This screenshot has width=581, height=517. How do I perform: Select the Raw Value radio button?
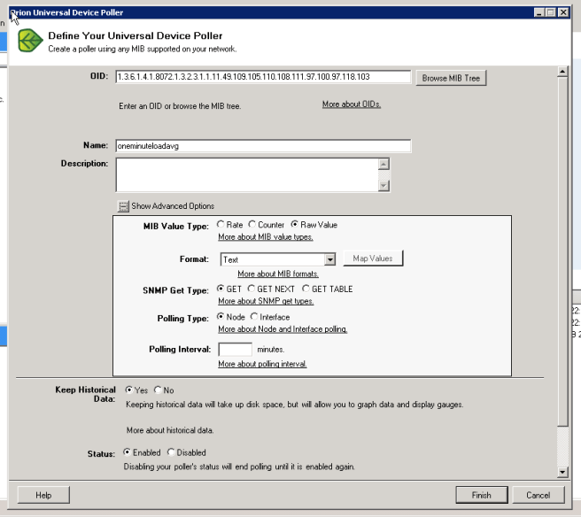(x=295, y=225)
